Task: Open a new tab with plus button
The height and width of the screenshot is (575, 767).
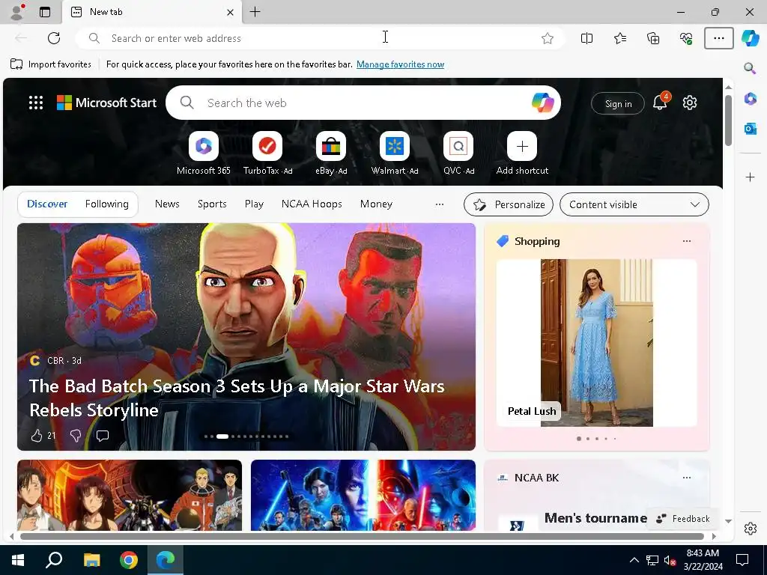Action: point(255,12)
